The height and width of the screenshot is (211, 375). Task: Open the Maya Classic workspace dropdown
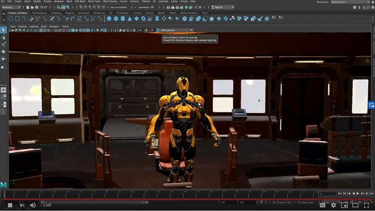click(x=350, y=2)
